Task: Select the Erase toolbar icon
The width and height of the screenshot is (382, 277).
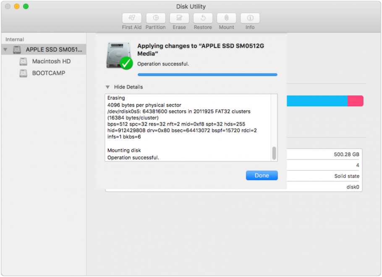Action: point(179,18)
